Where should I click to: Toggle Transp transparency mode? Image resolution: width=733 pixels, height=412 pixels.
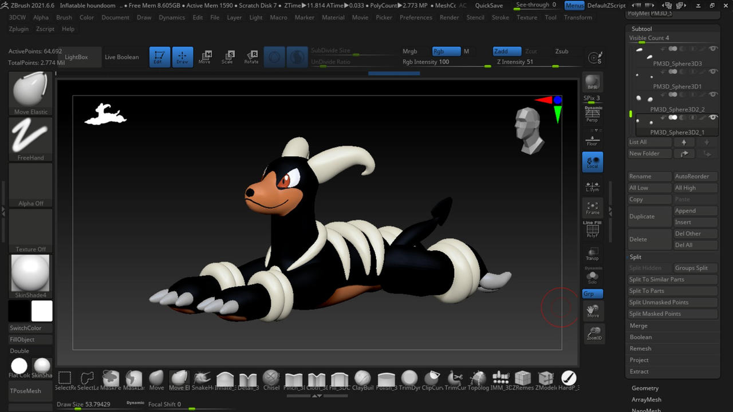coord(593,254)
